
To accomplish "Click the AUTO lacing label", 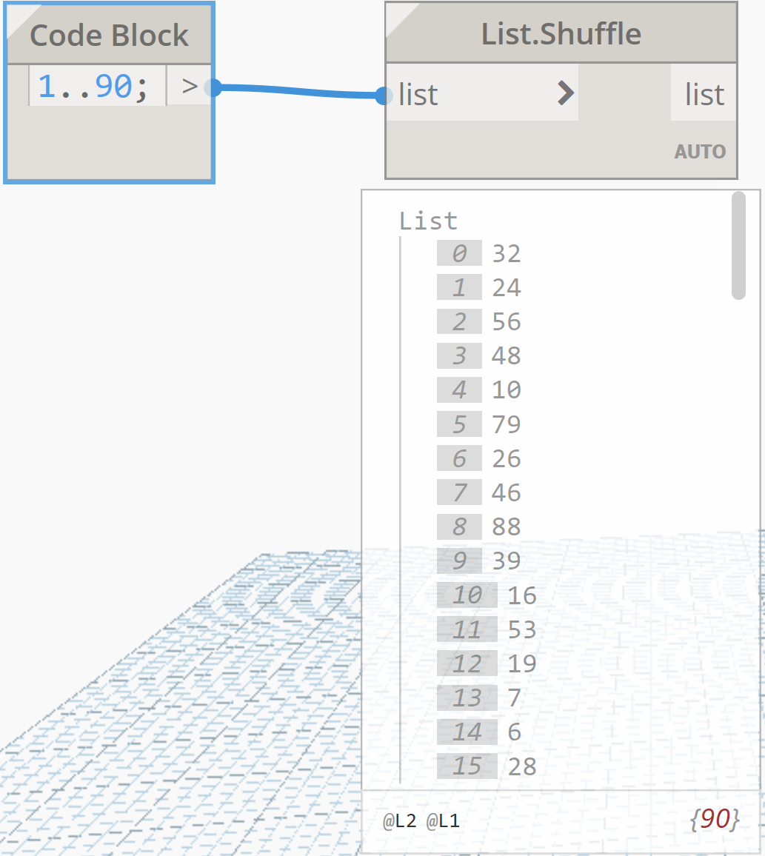I will pos(700,151).
